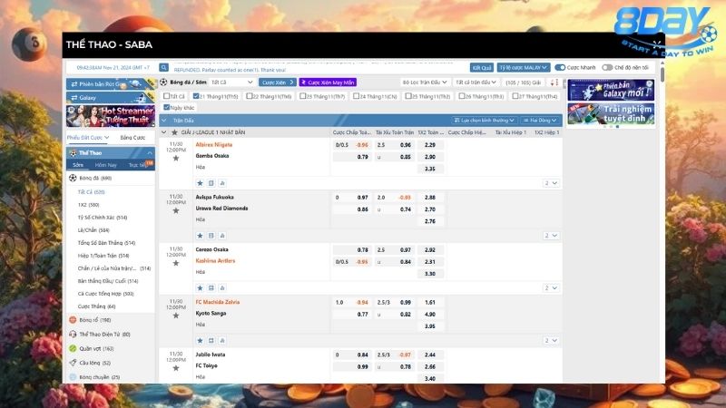Star the Albirex Niigata match beside its time
726x408 pixels.
point(176,158)
